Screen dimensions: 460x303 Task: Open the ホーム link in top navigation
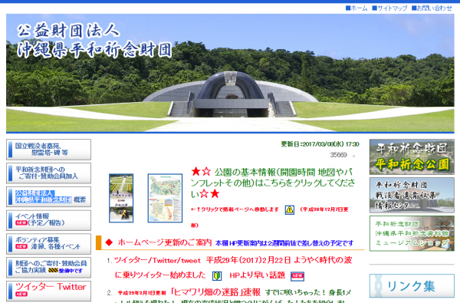(x=356, y=8)
